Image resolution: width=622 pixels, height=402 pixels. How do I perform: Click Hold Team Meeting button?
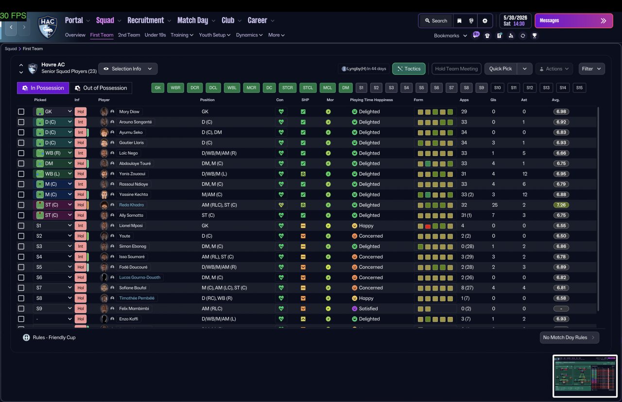pyautogui.click(x=456, y=69)
